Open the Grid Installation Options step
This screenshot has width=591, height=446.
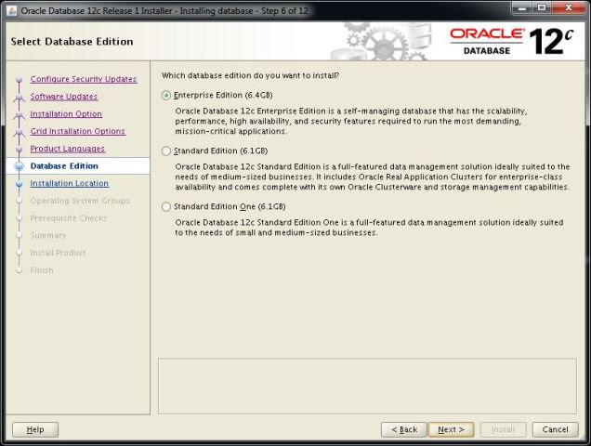click(x=78, y=131)
